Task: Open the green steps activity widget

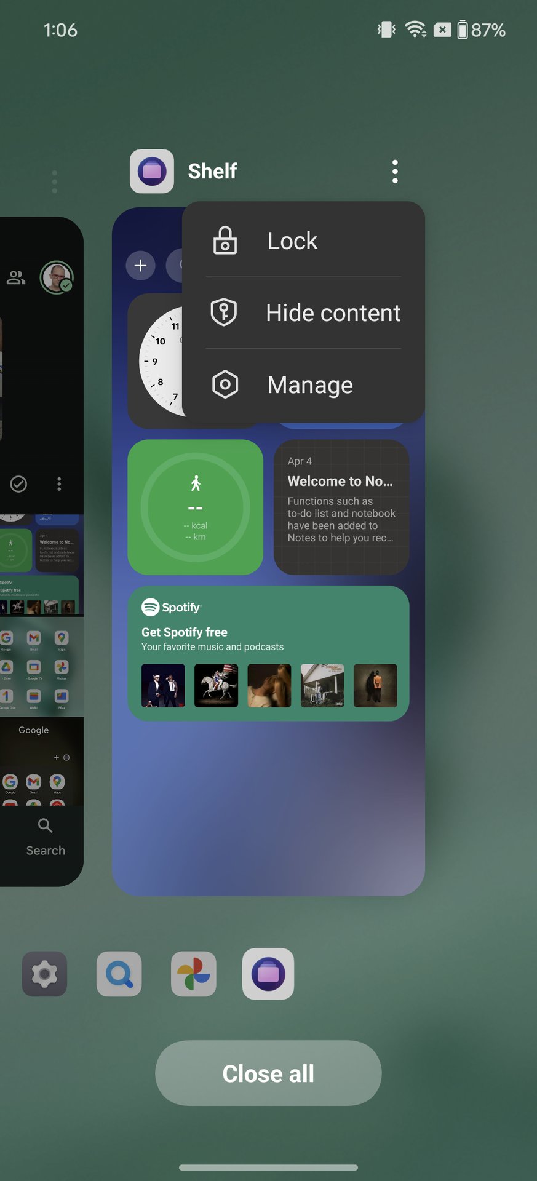Action: point(196,507)
